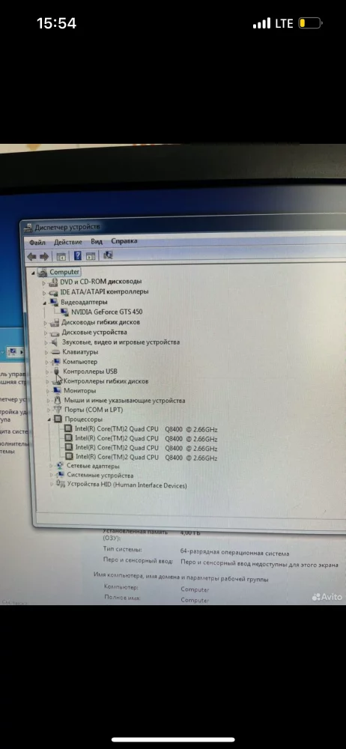Click the Back arrow in Device Manager toolbar
The height and width of the screenshot is (749, 346).
32,256
